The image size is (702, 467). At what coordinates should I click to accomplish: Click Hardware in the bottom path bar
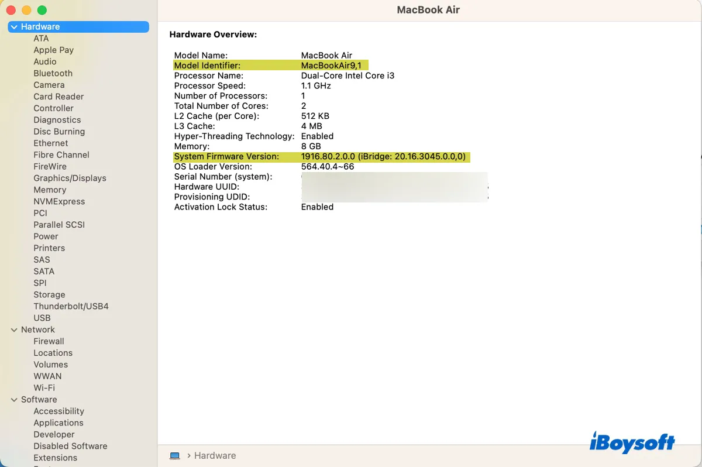click(215, 456)
